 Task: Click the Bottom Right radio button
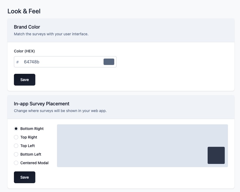pos(16,129)
